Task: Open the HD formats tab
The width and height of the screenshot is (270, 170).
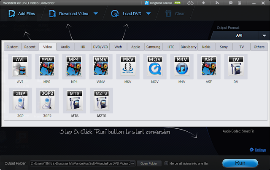Action: [x=83, y=47]
